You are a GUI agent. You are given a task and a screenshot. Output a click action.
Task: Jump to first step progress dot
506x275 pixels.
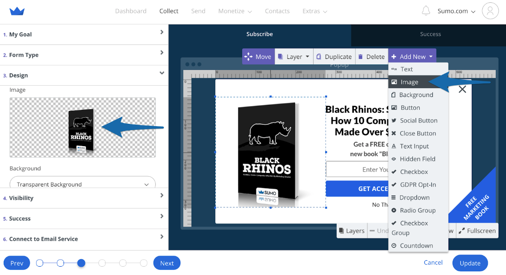(x=40, y=263)
